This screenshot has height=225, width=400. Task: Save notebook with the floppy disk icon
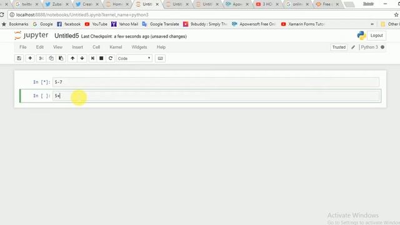19,58
